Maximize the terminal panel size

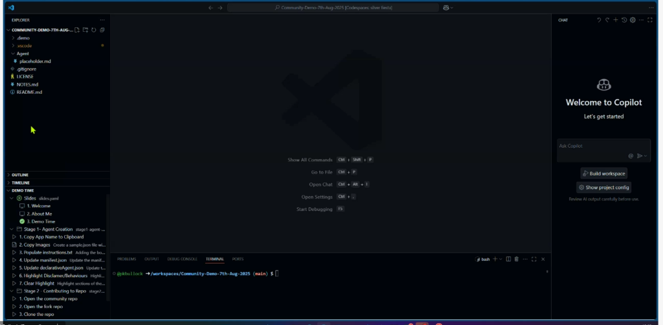(534, 259)
